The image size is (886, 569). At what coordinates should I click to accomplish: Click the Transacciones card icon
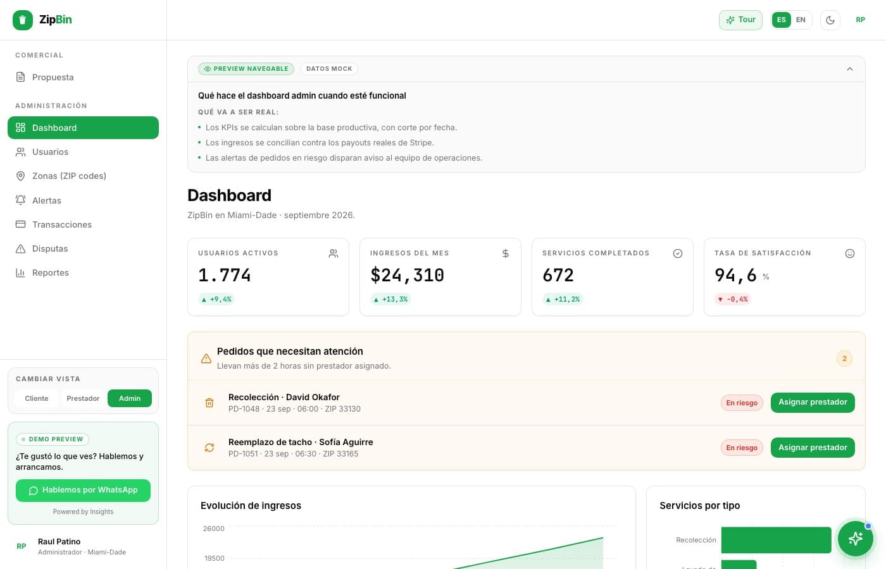pyautogui.click(x=20, y=224)
